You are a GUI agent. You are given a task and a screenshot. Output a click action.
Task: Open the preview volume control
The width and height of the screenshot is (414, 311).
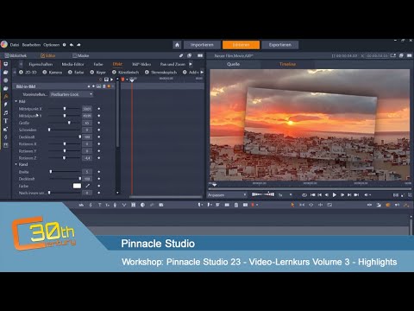(x=367, y=195)
